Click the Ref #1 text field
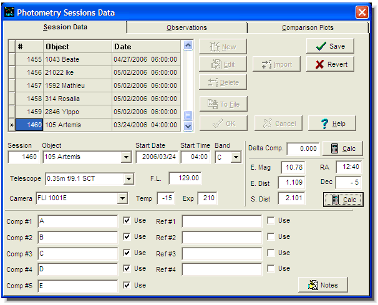 tap(222, 221)
